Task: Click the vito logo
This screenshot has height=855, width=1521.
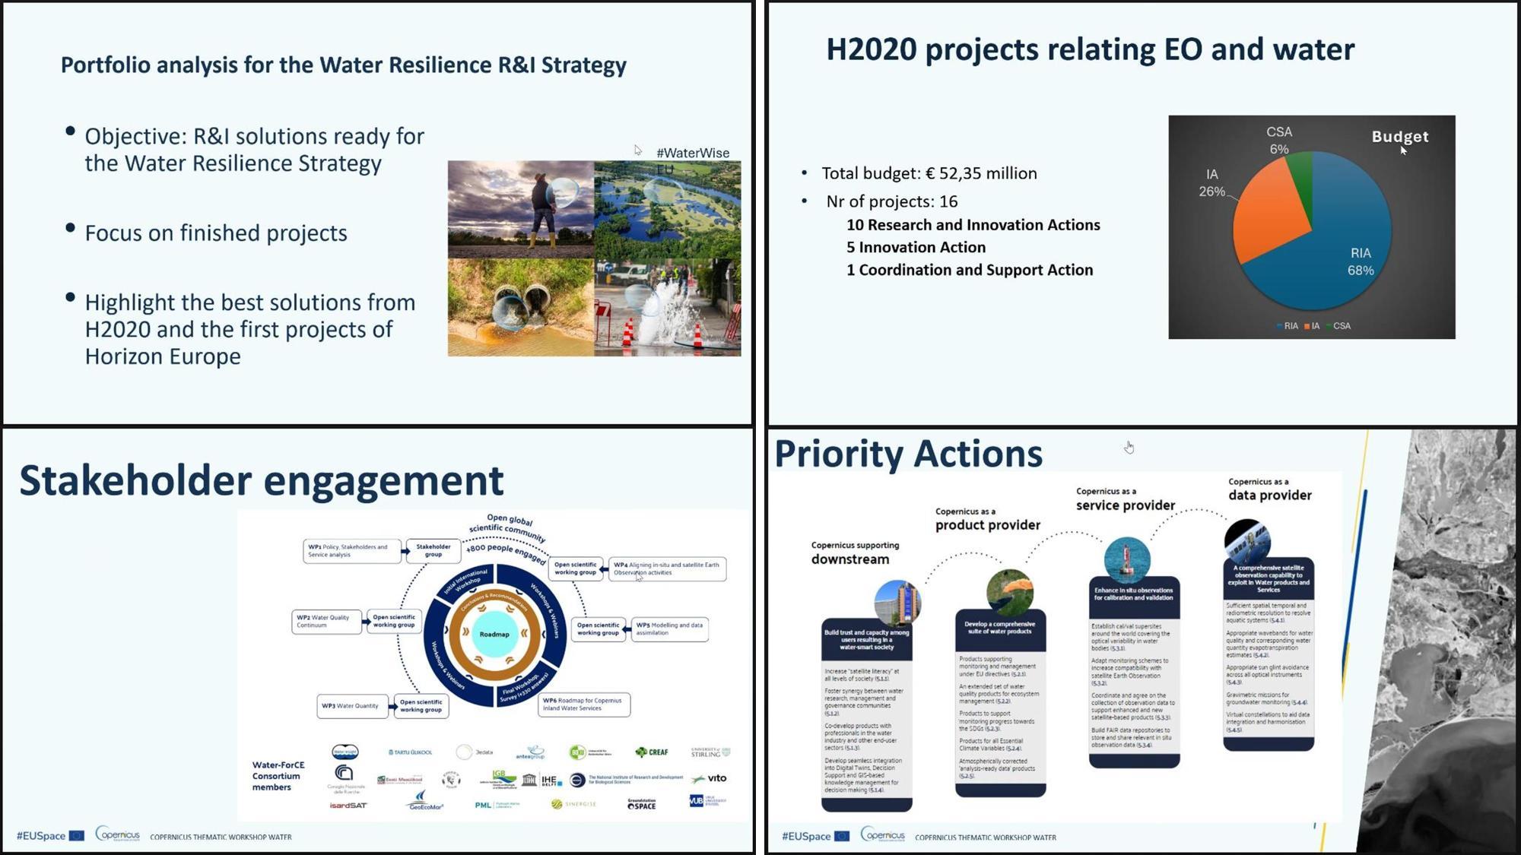Action: [710, 778]
